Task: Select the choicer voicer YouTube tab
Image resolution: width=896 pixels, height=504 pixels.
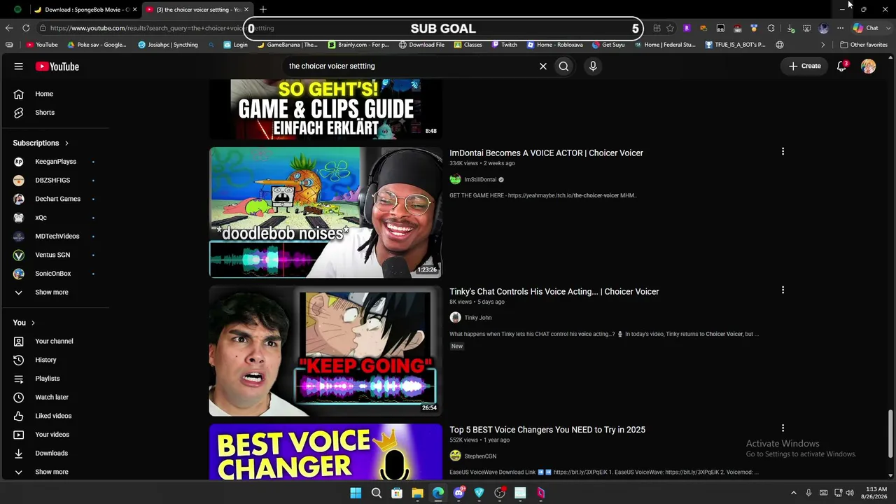Action: 197,9
